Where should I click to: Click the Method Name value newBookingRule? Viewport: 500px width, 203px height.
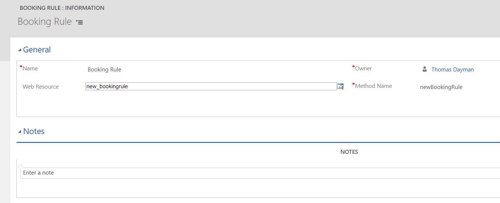point(441,87)
